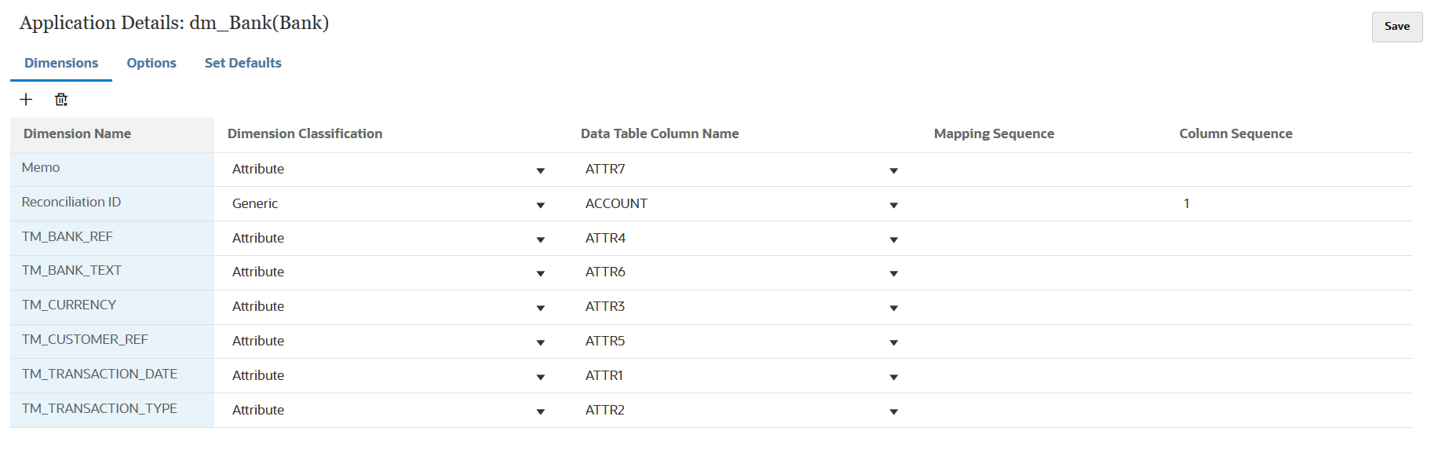This screenshot has height=464, width=1449.
Task: Click the Reconciliation ID dimension name
Action: click(71, 202)
